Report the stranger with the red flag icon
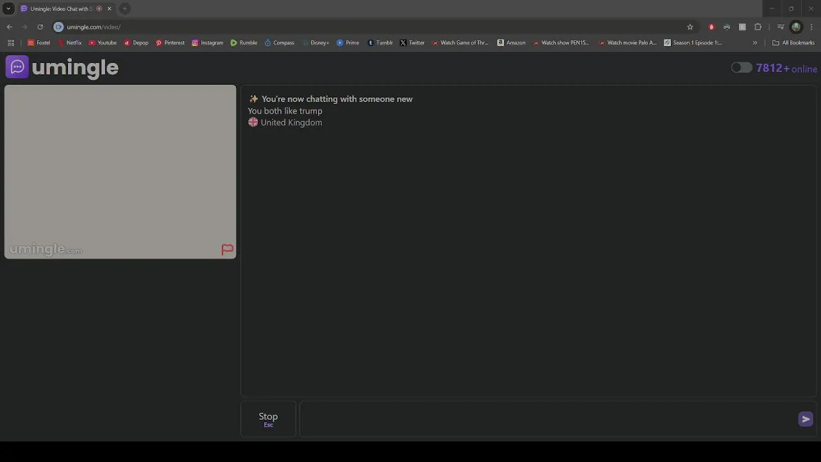This screenshot has height=462, width=821. (x=227, y=250)
